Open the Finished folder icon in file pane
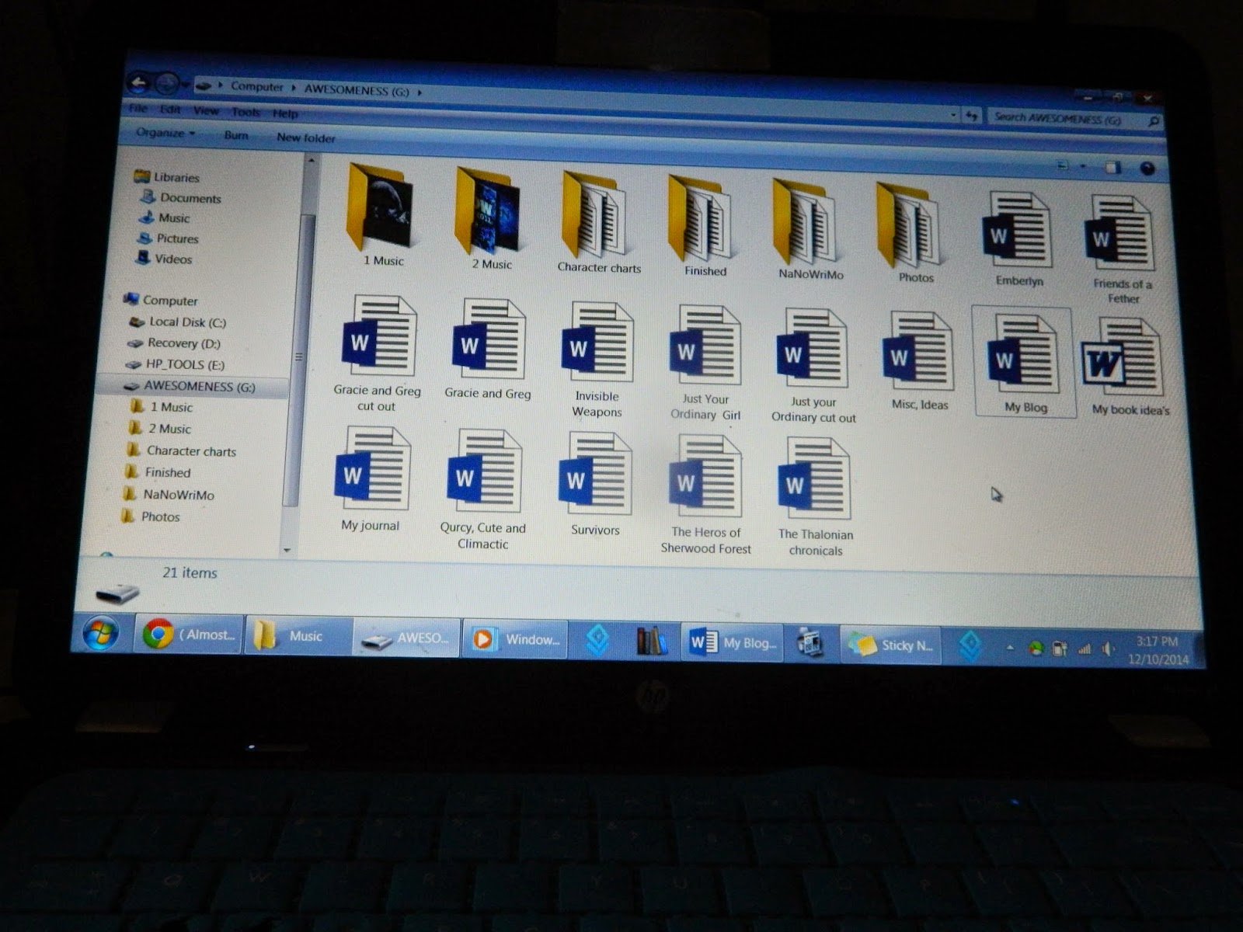This screenshot has height=932, width=1243. coord(699,218)
